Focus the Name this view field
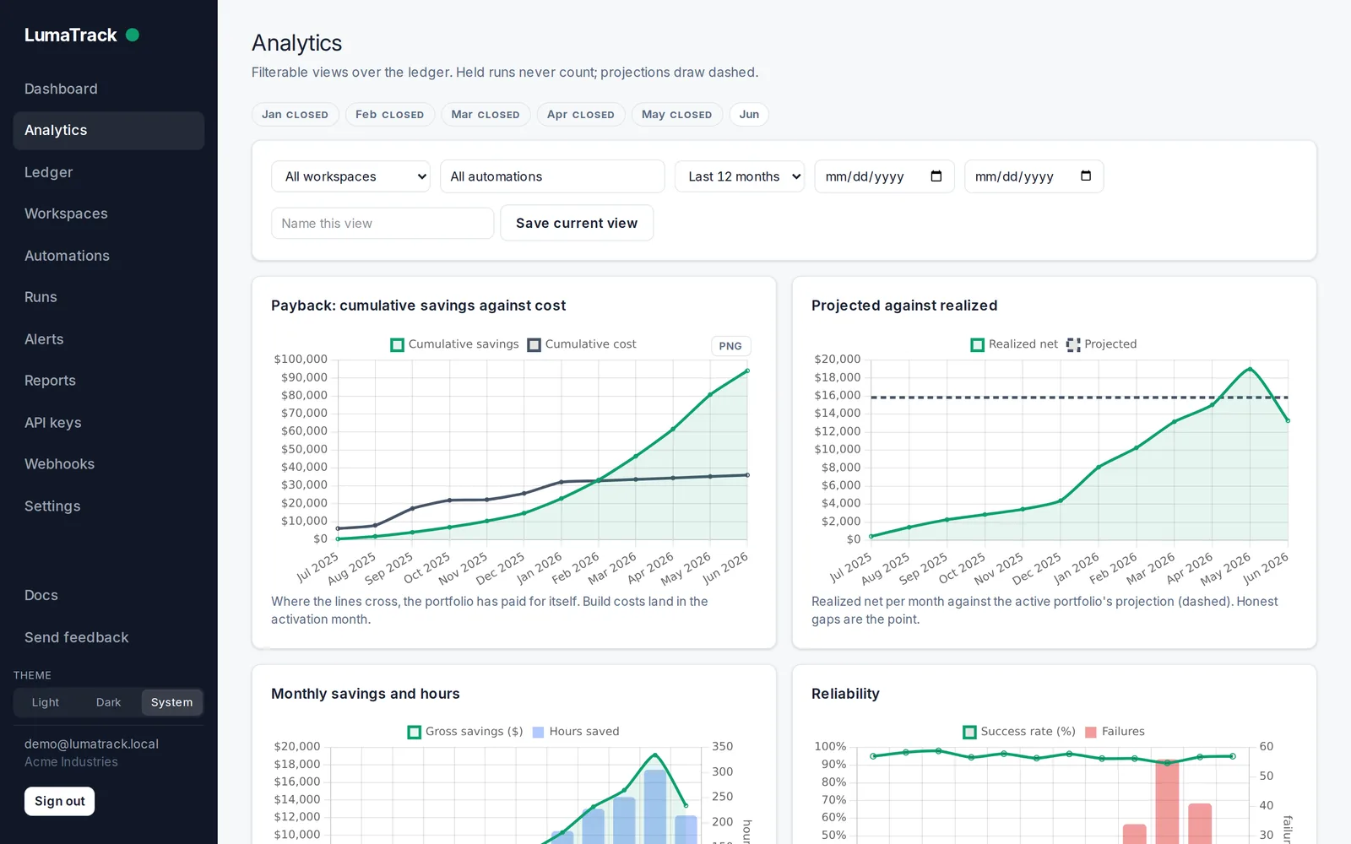 click(383, 224)
